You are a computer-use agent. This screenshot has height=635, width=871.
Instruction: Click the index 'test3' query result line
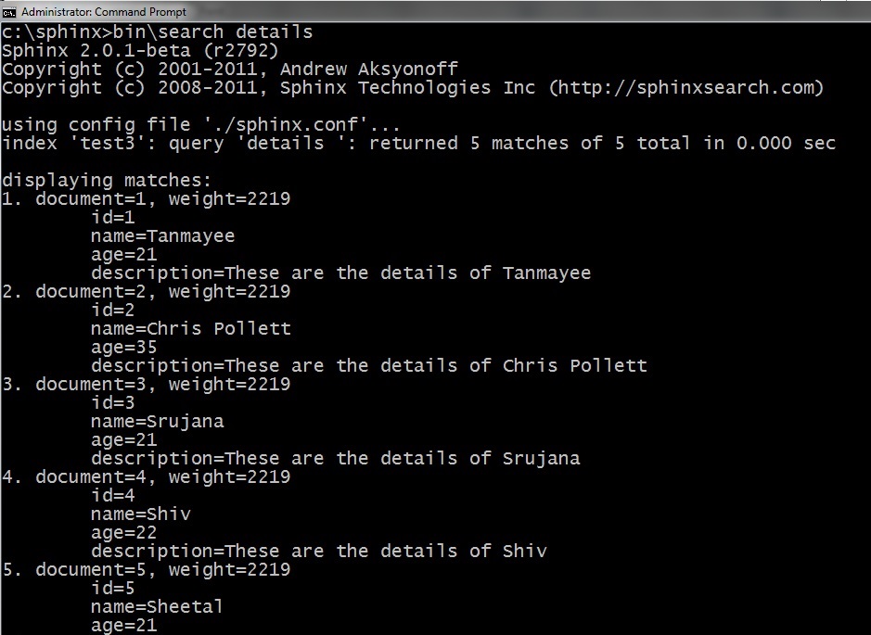pyautogui.click(x=419, y=143)
